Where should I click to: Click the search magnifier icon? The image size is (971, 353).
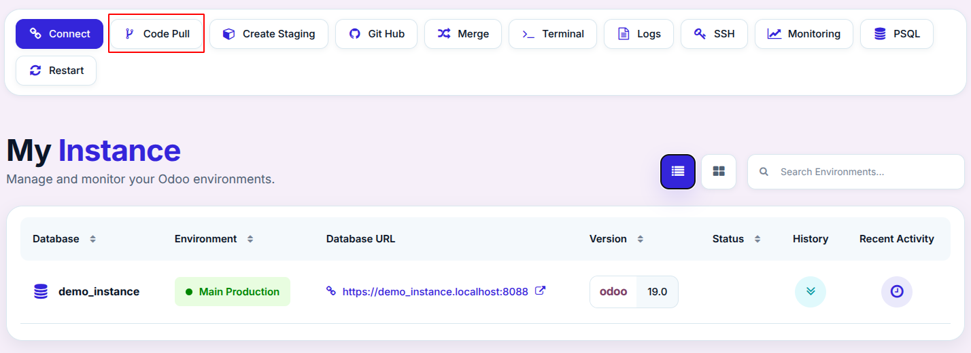pos(764,172)
